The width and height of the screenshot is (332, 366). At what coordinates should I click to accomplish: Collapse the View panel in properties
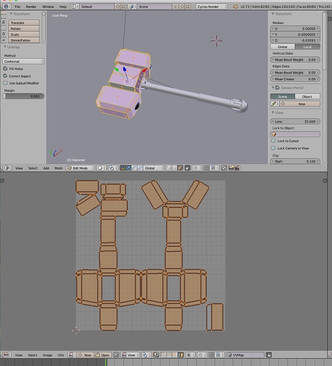pos(273,113)
